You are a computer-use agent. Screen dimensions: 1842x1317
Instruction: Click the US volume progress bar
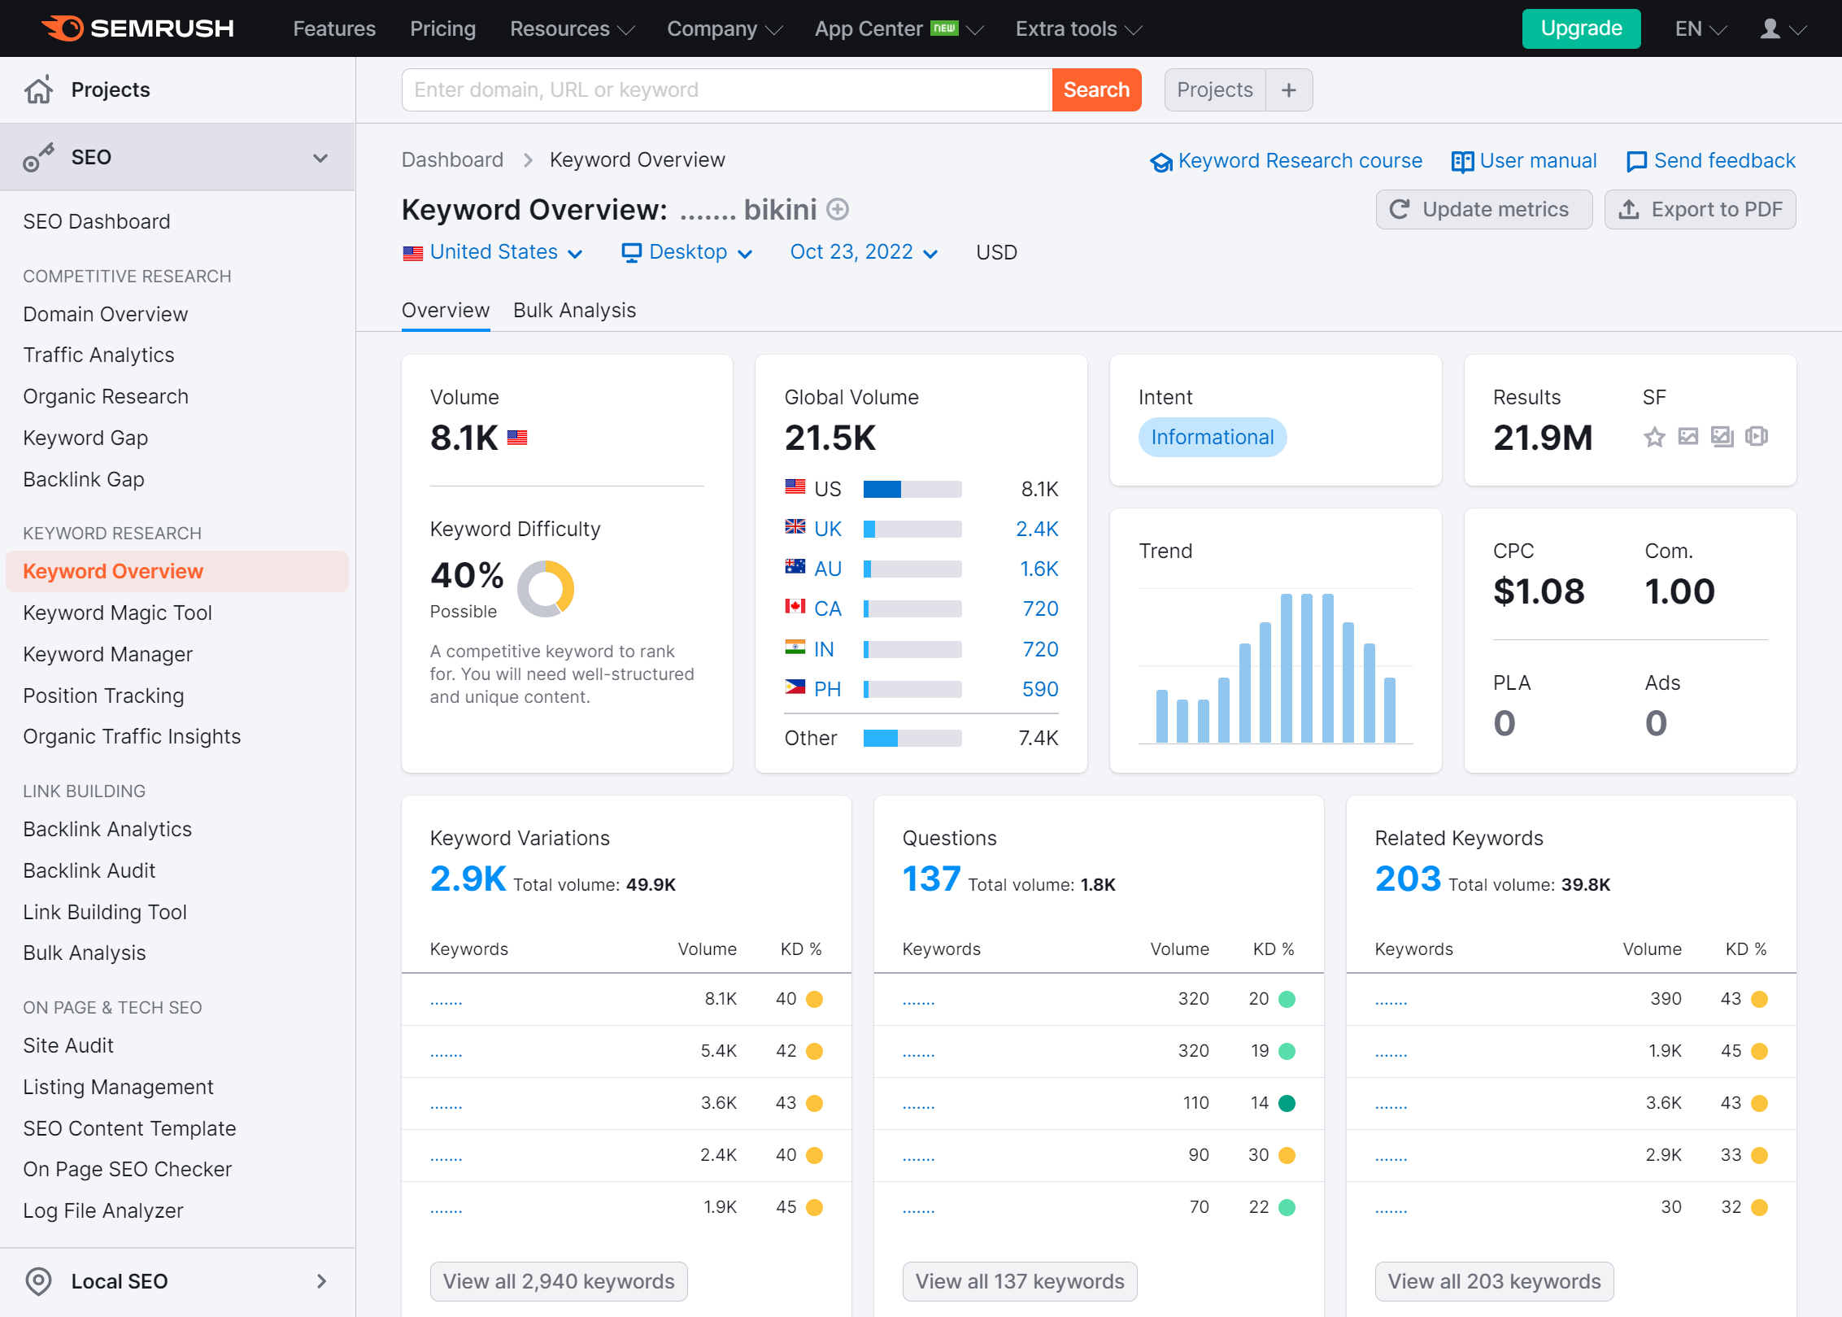pyautogui.click(x=912, y=489)
